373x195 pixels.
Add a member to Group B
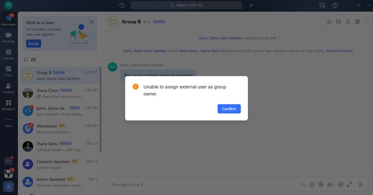[x=348, y=22]
